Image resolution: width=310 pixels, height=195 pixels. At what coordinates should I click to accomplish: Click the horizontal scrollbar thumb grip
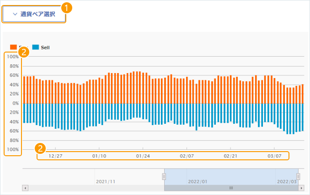[x=231, y=188]
